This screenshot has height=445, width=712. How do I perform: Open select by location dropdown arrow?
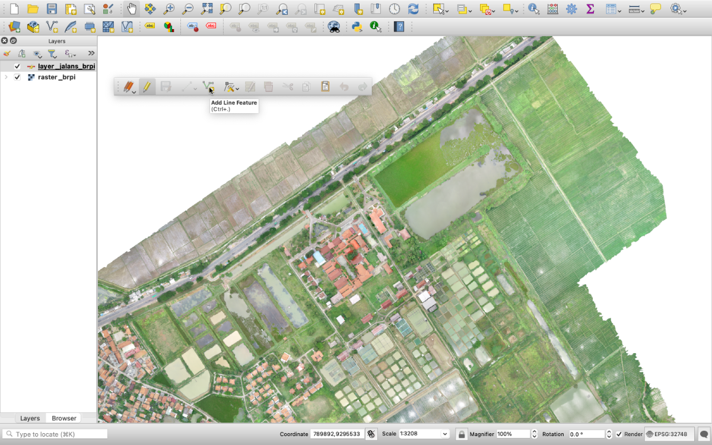pos(517,11)
